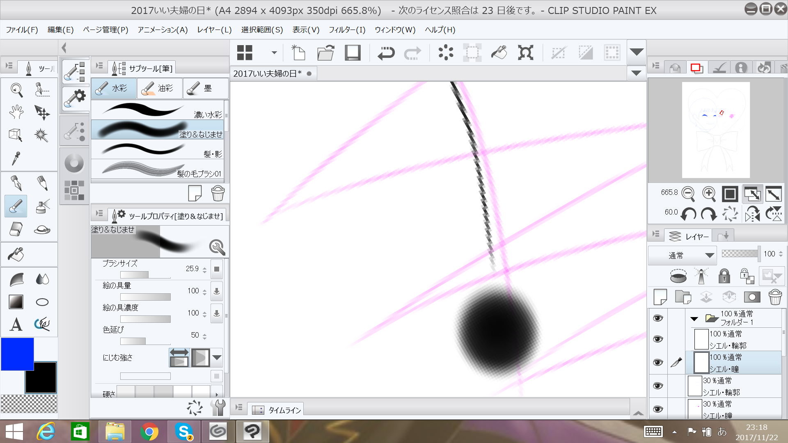788x443 pixels.
Task: Open the フィルター(I) menu
Action: (347, 30)
